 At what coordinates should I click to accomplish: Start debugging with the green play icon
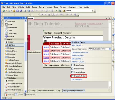tap(56, 11)
